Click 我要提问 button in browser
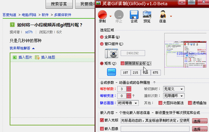 tap(85, 4)
